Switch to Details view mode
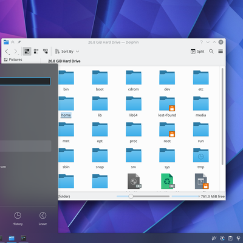 pos(46,51)
